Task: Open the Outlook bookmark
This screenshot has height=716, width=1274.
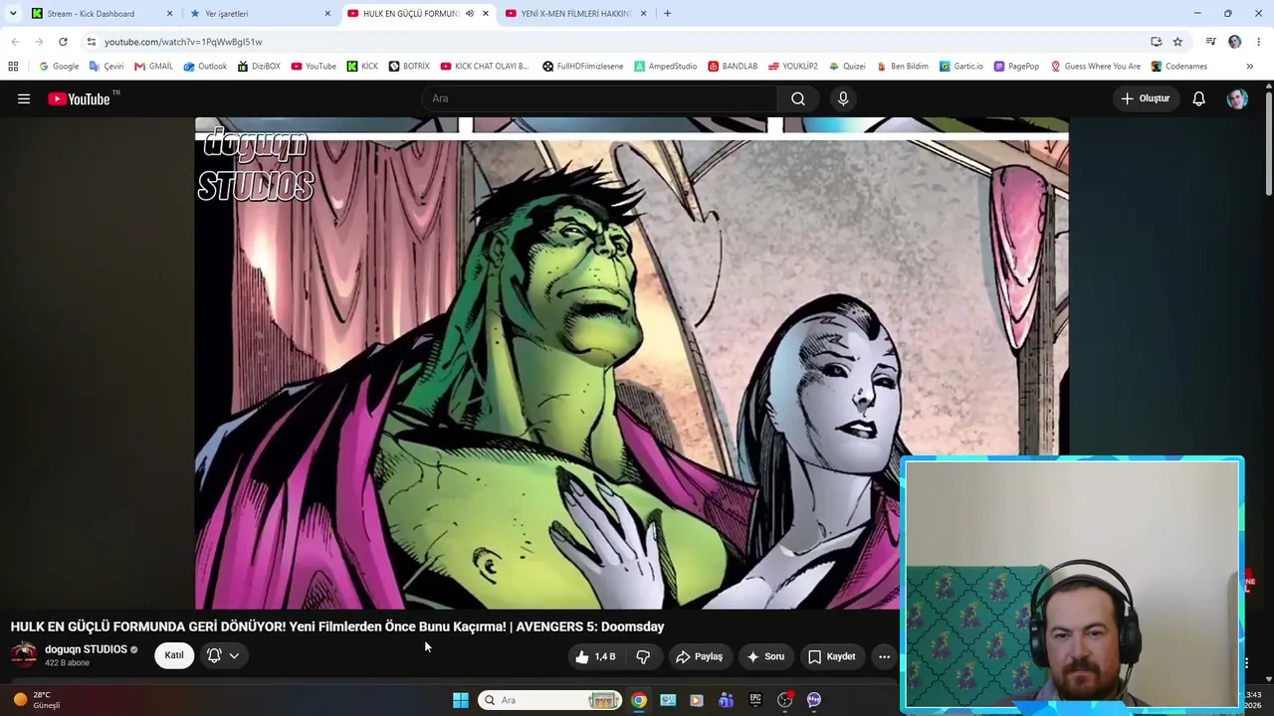Action: tap(205, 67)
